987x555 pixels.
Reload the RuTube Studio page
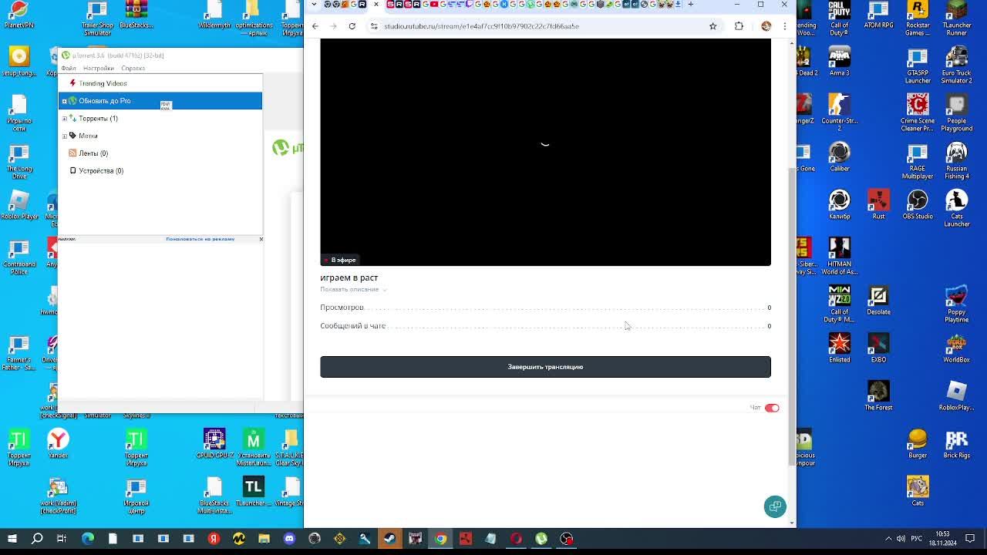pyautogui.click(x=352, y=26)
